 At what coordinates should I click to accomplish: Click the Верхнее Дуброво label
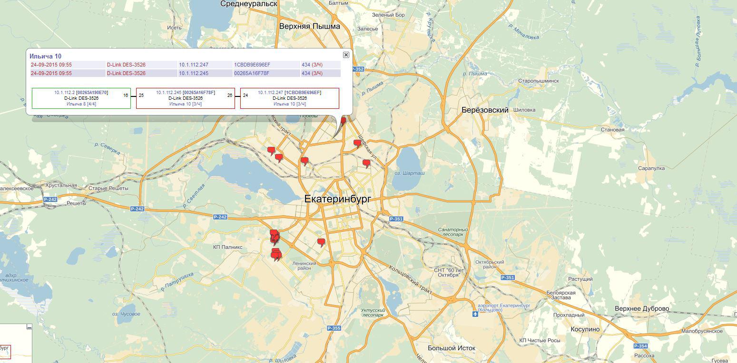tap(642, 309)
